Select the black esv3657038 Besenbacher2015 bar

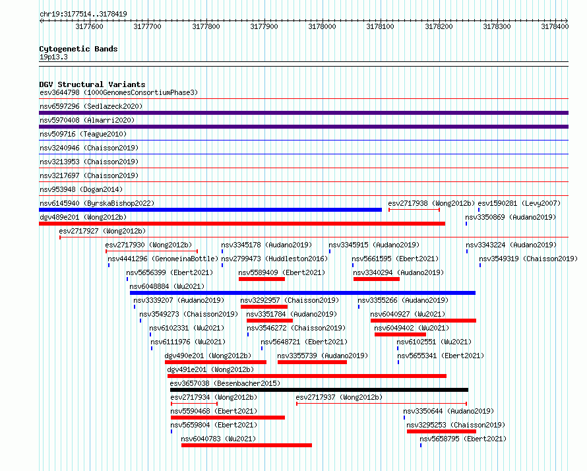click(x=319, y=390)
